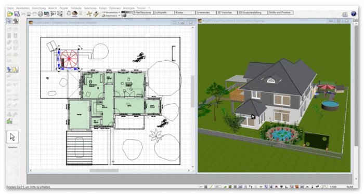This screenshot has height=194, width=364.
Task: Click the green terrain icon in sidebar
Action: (x=9, y=121)
